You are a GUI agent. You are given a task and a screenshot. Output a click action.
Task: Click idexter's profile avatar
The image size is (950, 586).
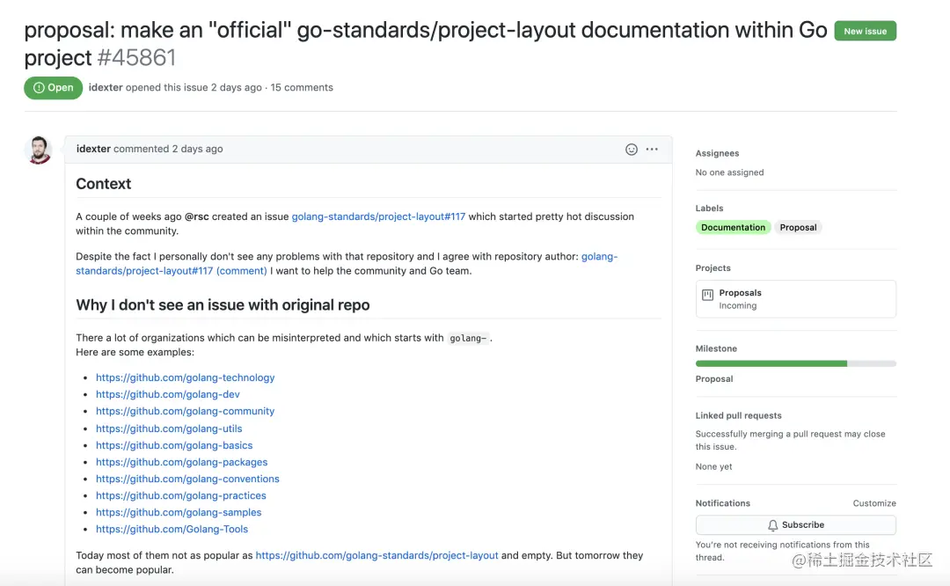point(38,150)
